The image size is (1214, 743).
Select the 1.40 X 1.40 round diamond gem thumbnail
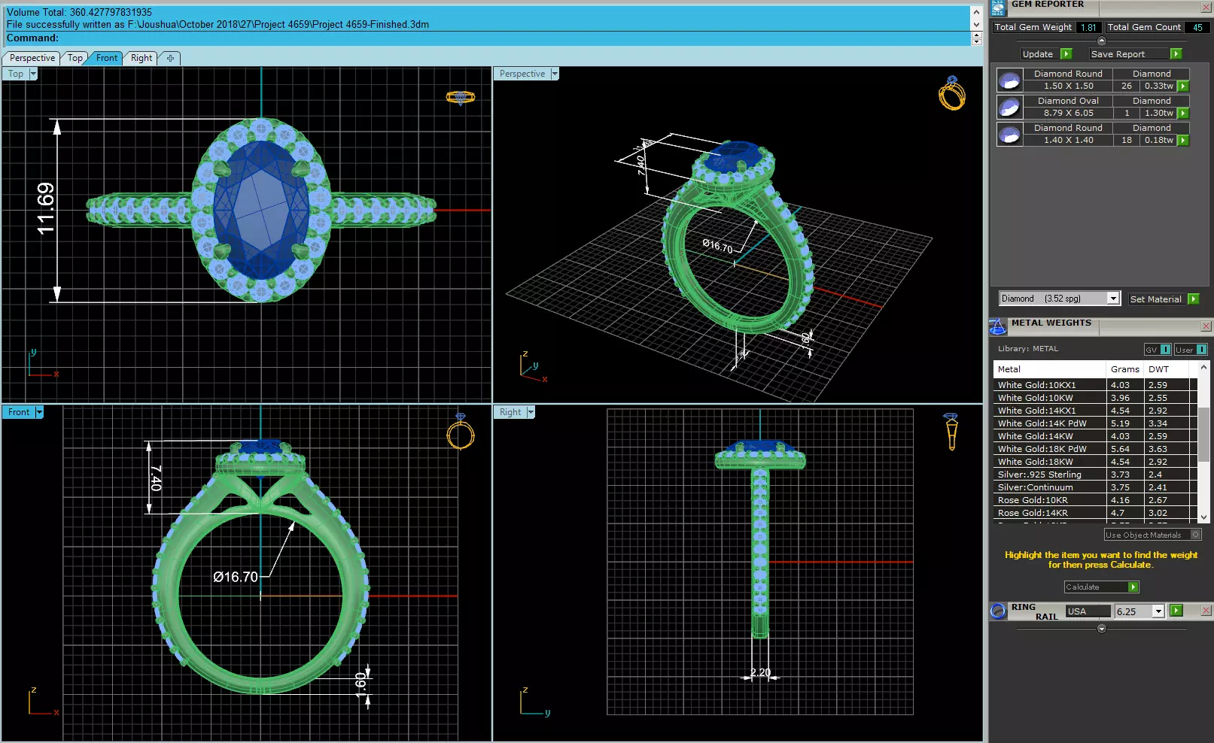1009,134
